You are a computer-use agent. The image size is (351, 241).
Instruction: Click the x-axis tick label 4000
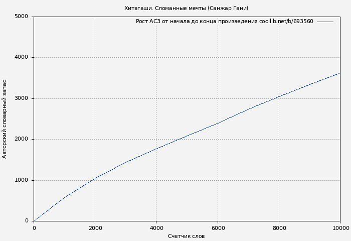tap(156, 228)
